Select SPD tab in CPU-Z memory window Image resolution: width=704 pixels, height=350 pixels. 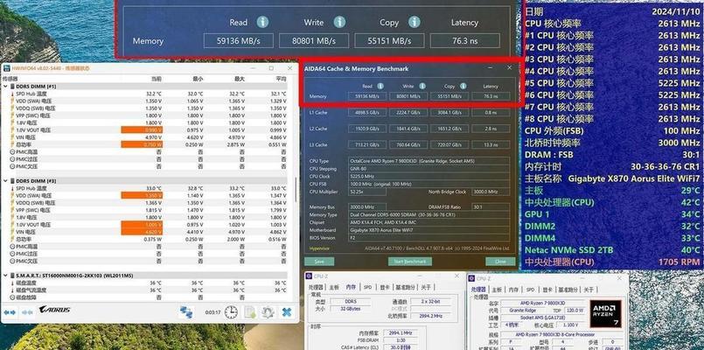(x=367, y=287)
